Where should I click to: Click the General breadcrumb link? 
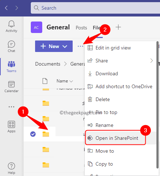78,64
